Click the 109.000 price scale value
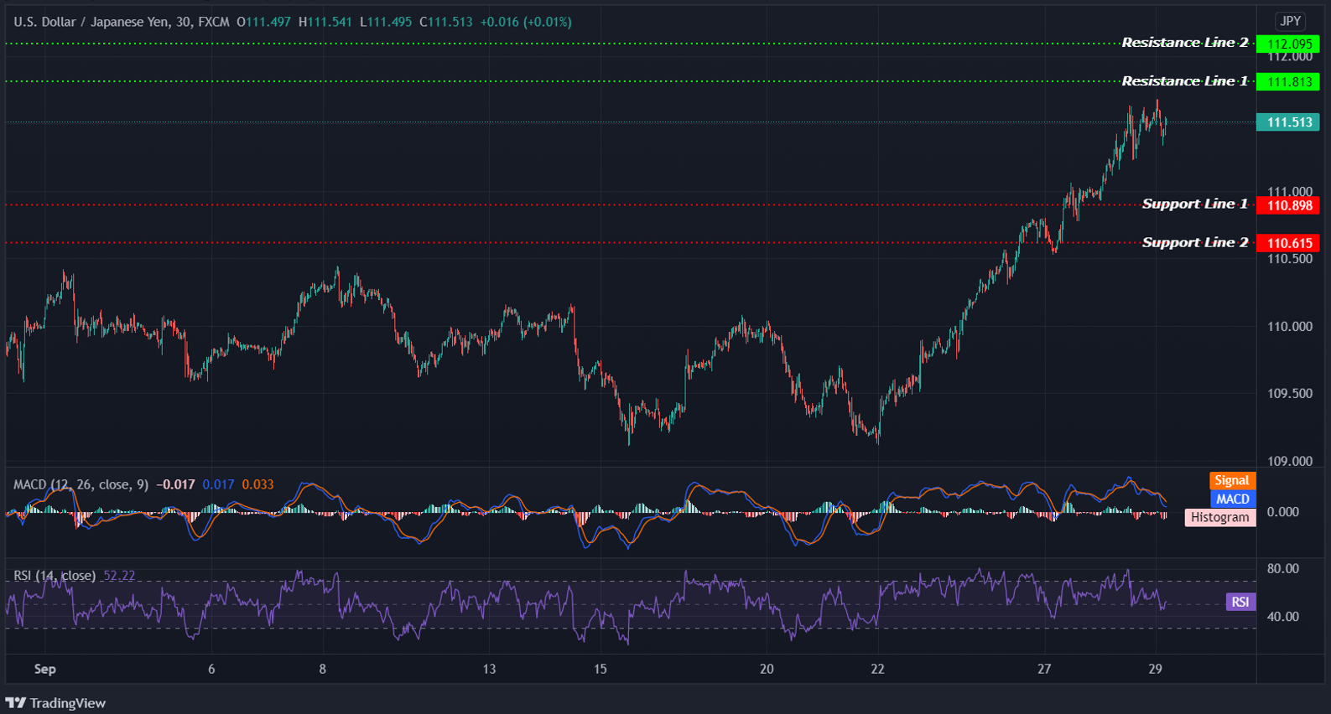This screenshot has width=1331, height=714. pyautogui.click(x=1290, y=461)
